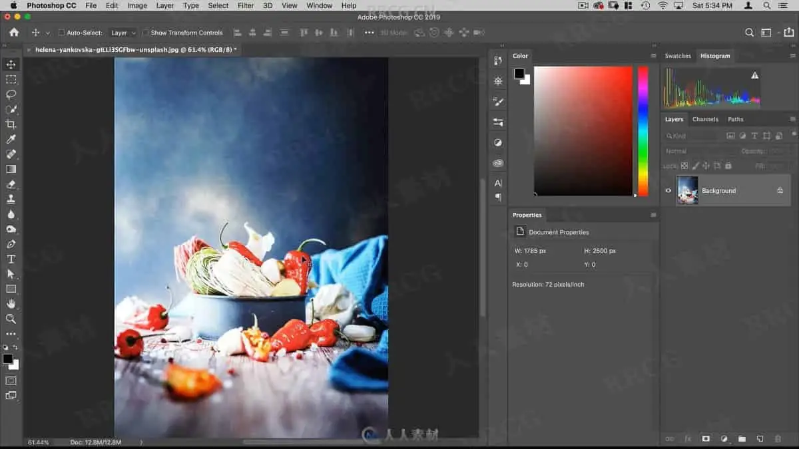Click the Home icon in options bar
Viewport: 799px width, 449px height.
pos(14,32)
